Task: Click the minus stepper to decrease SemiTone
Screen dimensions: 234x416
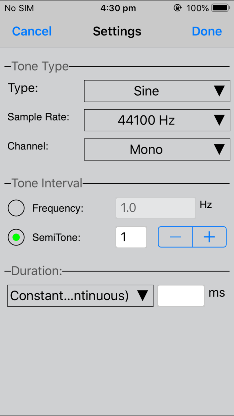Action: point(175,237)
